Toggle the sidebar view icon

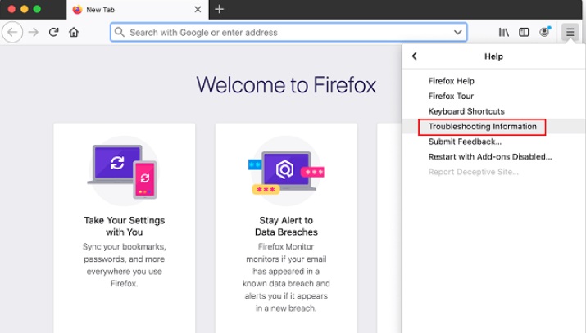click(x=525, y=33)
